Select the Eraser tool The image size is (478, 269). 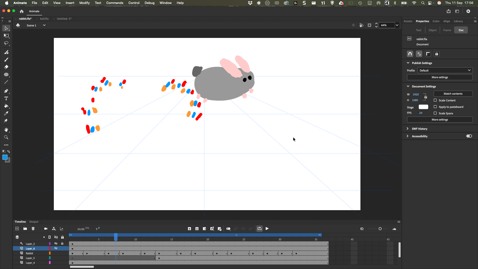point(6,67)
